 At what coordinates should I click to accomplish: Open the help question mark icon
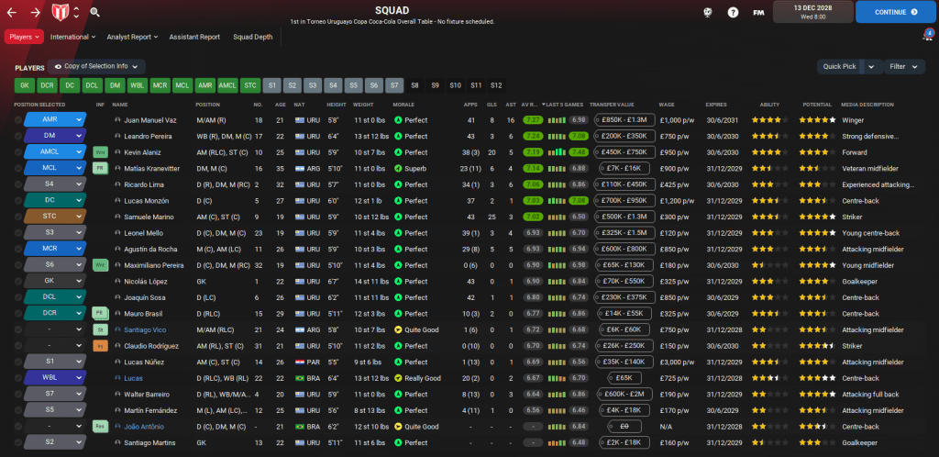(733, 12)
